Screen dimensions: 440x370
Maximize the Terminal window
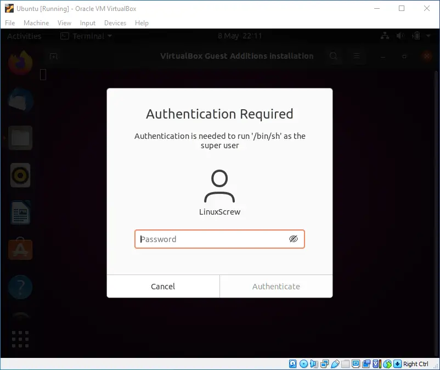point(404,57)
